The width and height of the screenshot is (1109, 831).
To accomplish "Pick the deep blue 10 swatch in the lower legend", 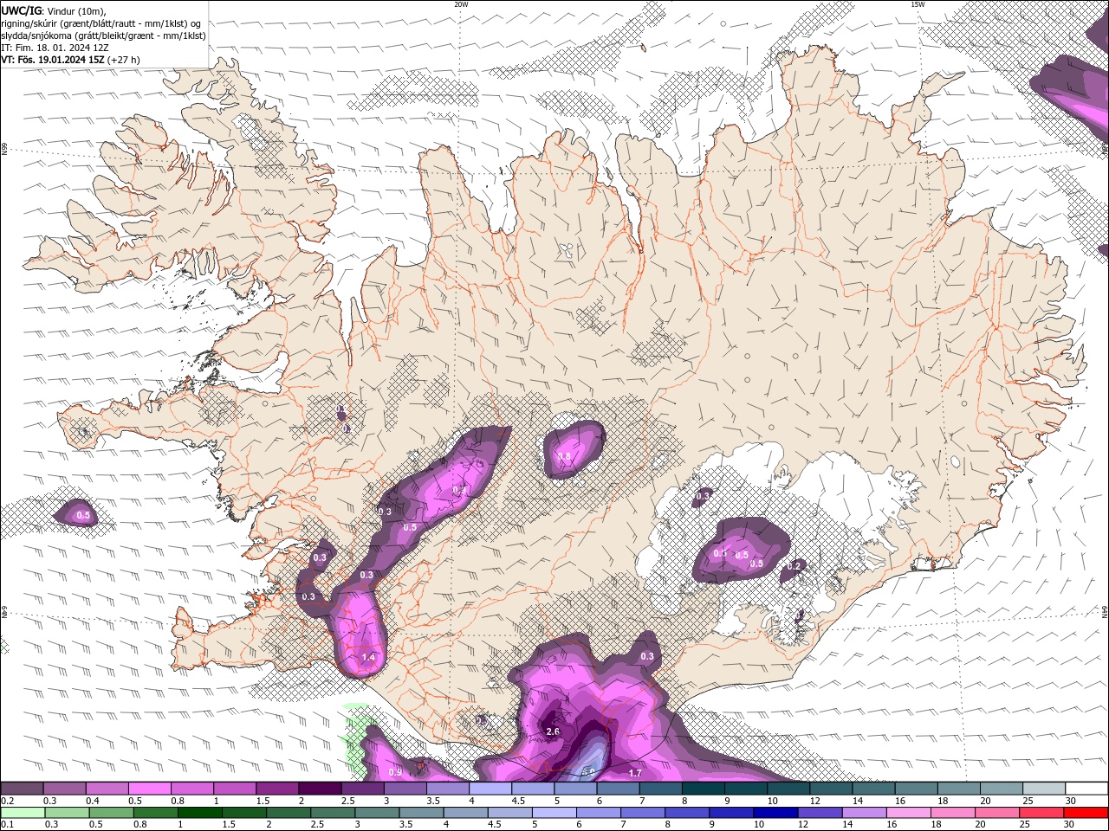I will (775, 813).
